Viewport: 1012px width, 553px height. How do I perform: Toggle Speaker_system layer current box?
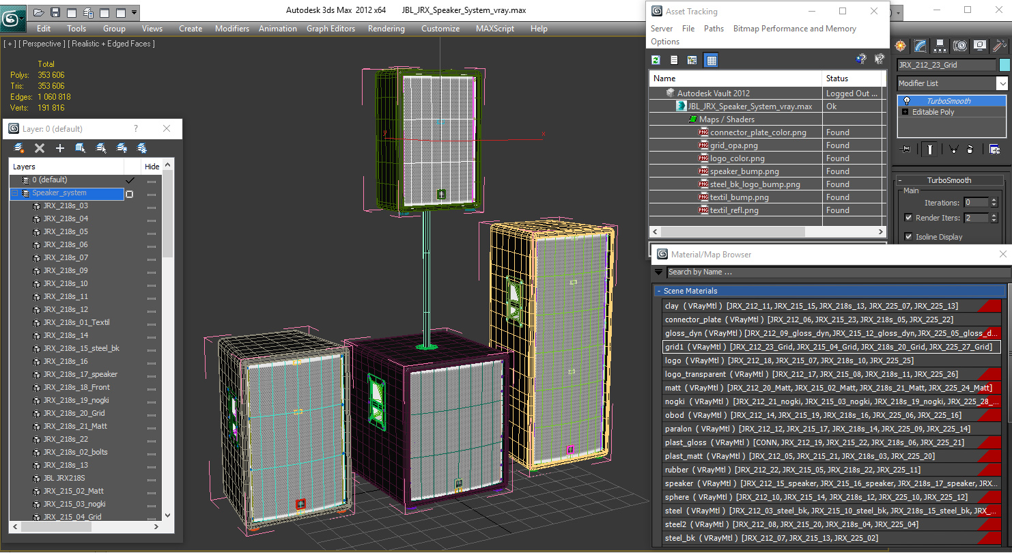click(x=129, y=194)
